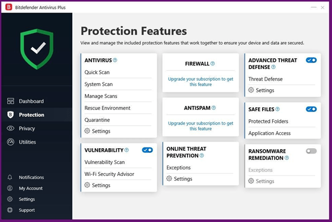Click the Vulnerability help icon
332x222 pixels.
click(x=127, y=150)
